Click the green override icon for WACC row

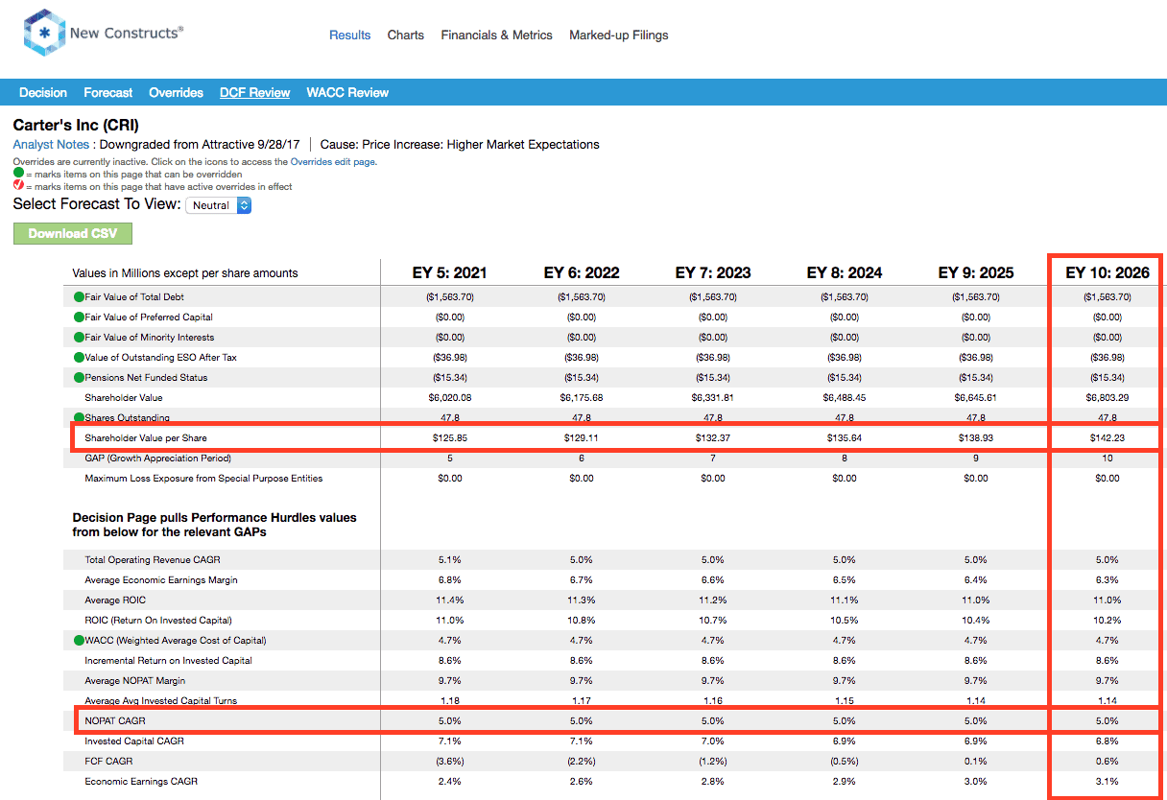coord(79,641)
